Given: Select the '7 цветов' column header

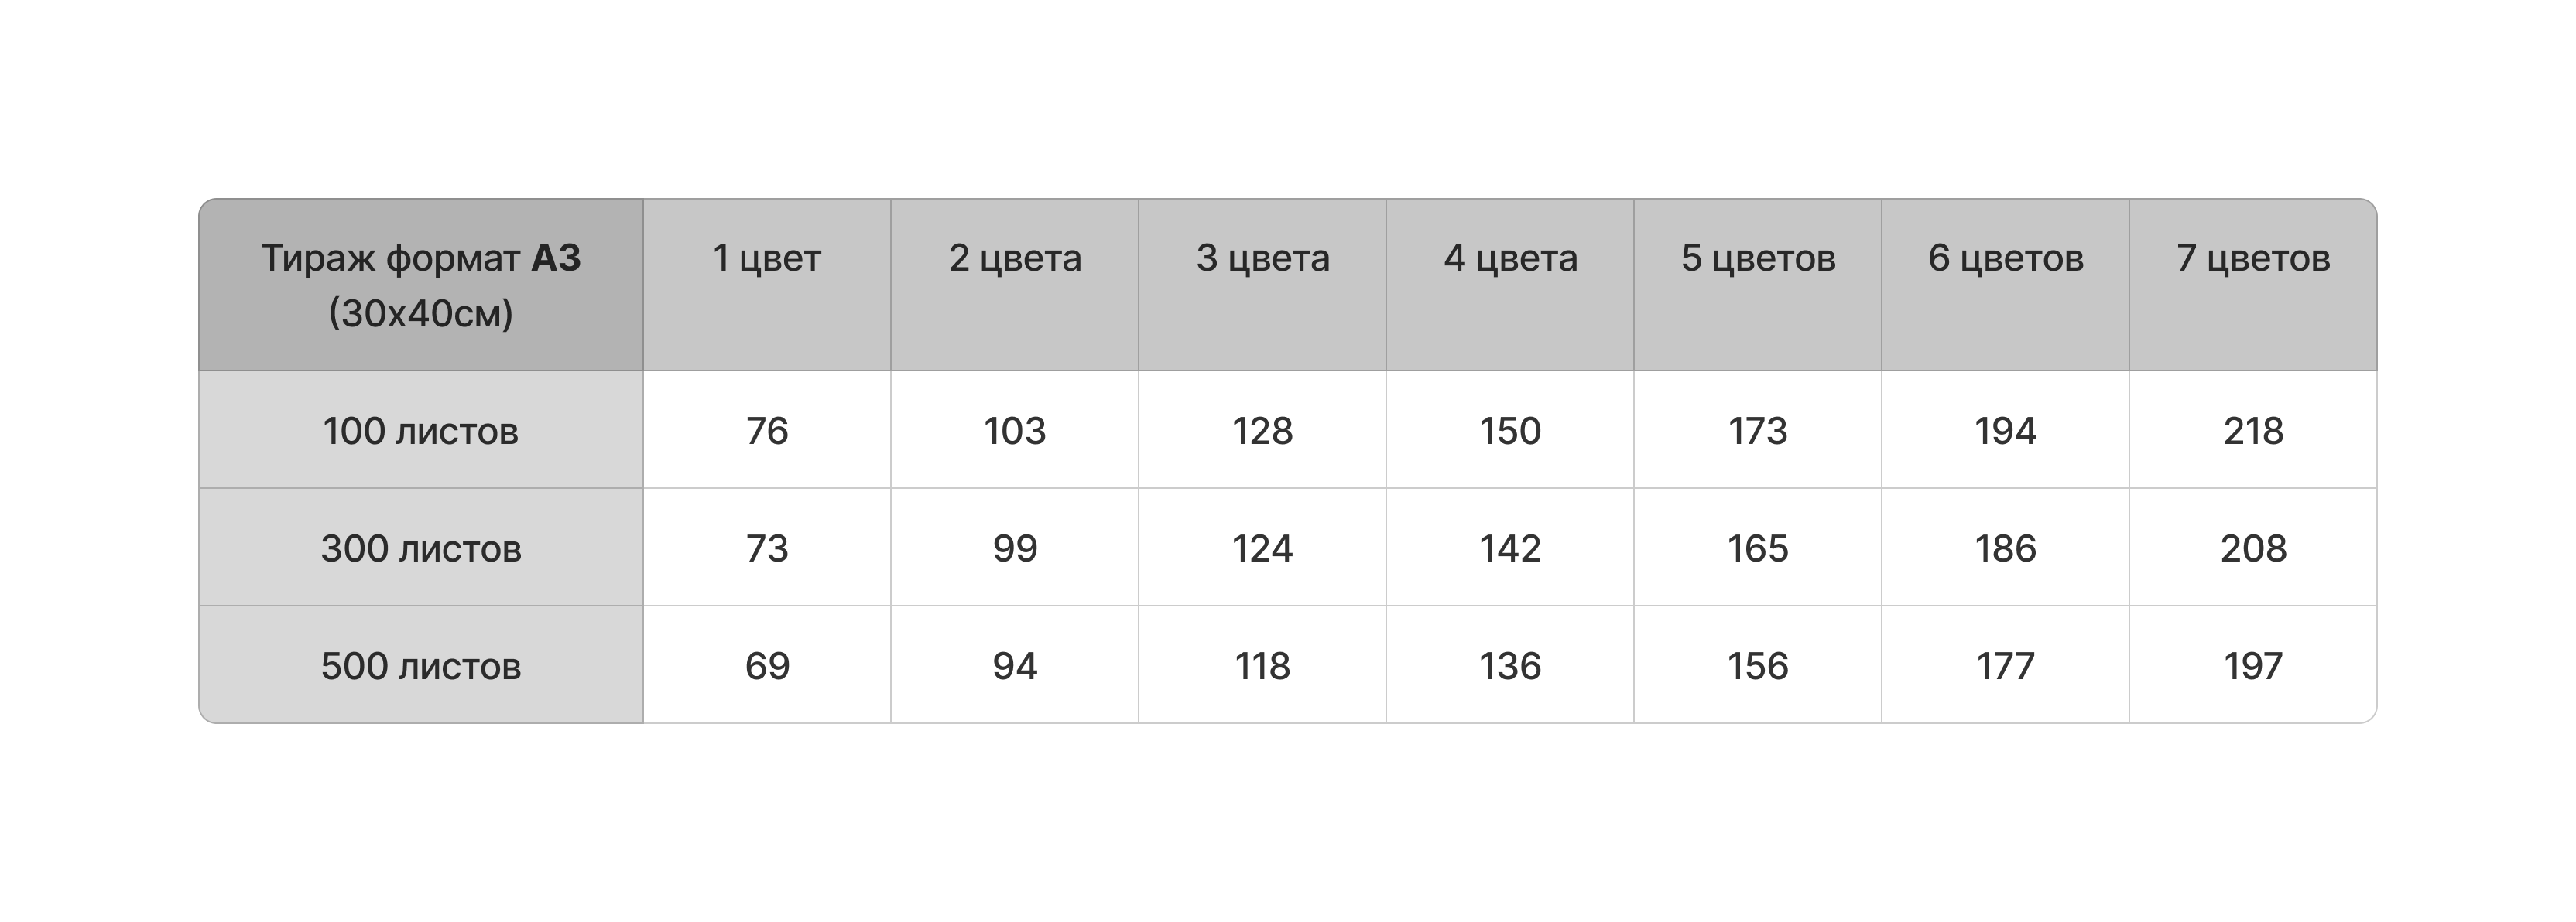Looking at the screenshot, I should pos(2253,258).
